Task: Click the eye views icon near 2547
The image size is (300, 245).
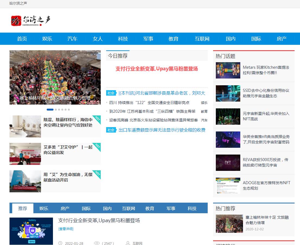Action: click(97, 243)
